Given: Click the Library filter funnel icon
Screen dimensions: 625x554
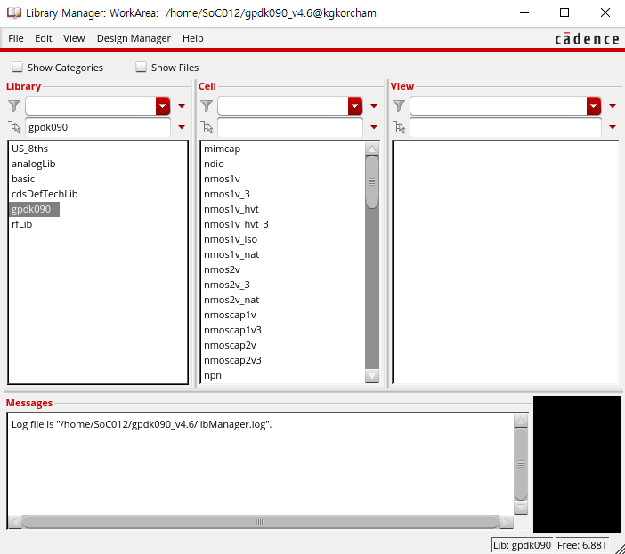Looking at the screenshot, I should click(x=14, y=106).
